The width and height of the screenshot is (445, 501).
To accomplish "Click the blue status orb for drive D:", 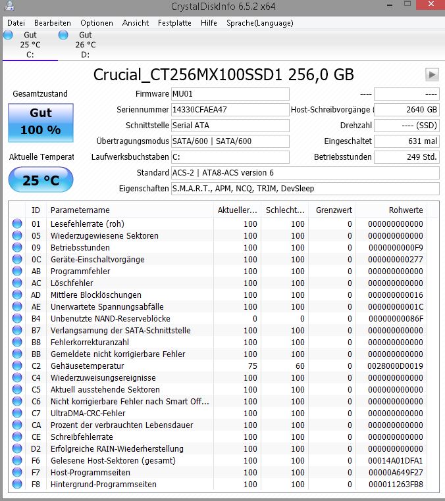I will click(x=63, y=35).
